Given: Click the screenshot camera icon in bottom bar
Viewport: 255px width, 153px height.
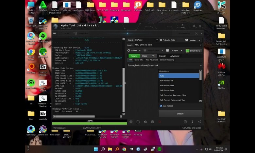Looking at the screenshot, I should [145, 122].
